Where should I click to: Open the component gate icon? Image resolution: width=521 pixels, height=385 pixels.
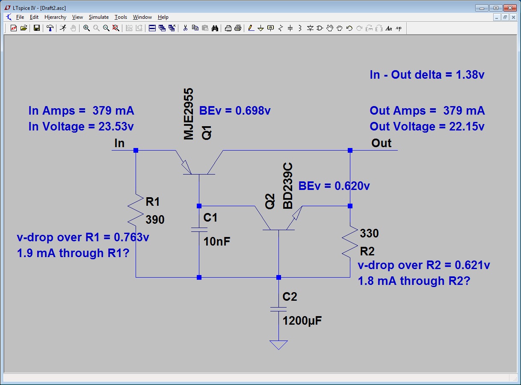click(x=320, y=28)
